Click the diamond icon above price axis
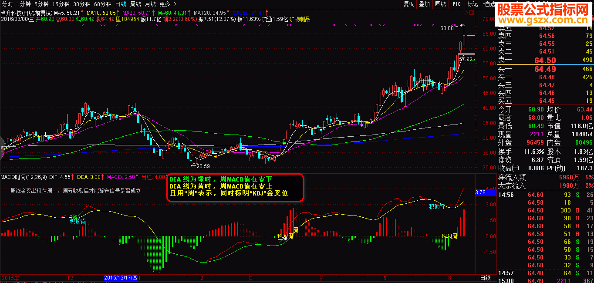The image size is (594, 283). 465,13
